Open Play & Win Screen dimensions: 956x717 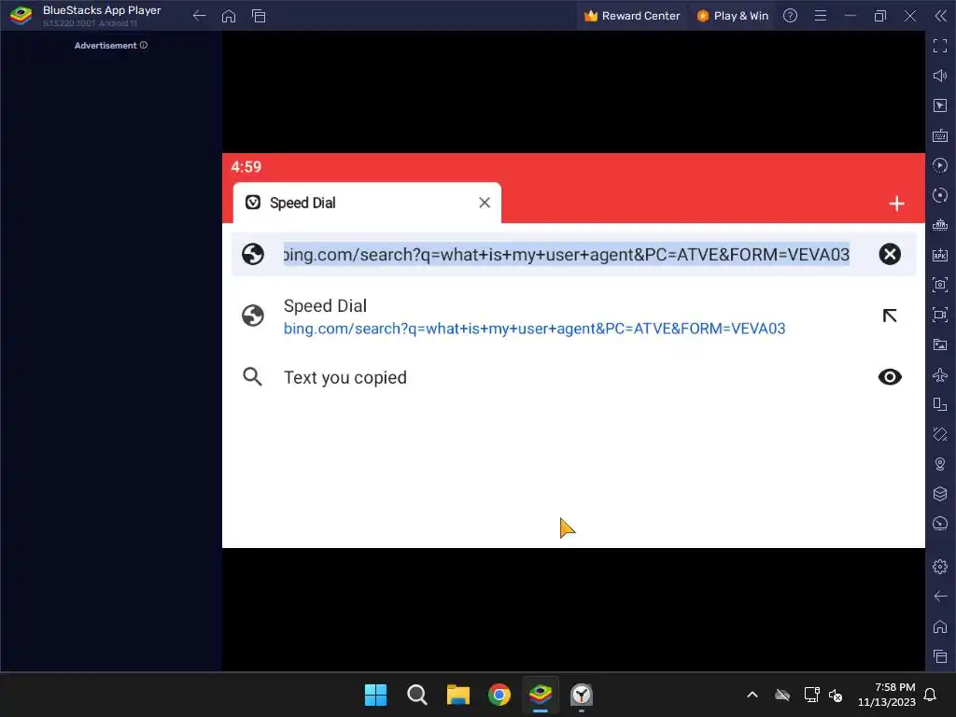(732, 16)
